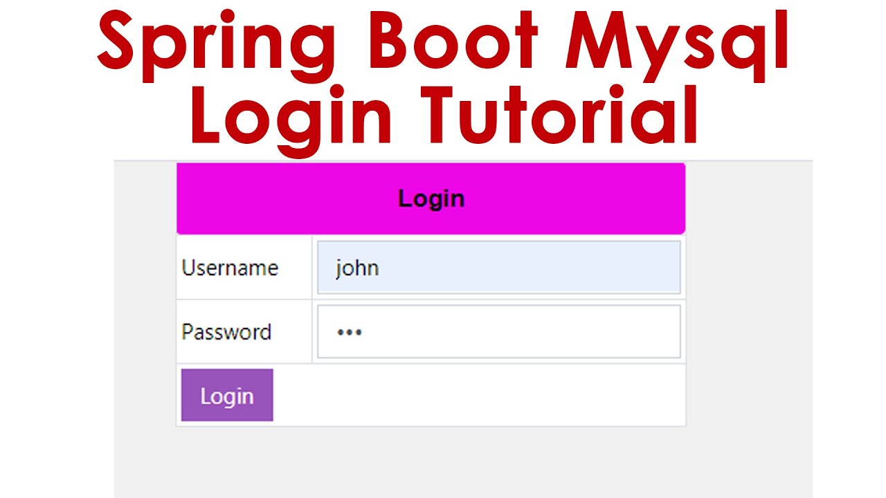The height and width of the screenshot is (498, 886).
Task: Click the bold 'Login' heading text
Action: tap(431, 199)
